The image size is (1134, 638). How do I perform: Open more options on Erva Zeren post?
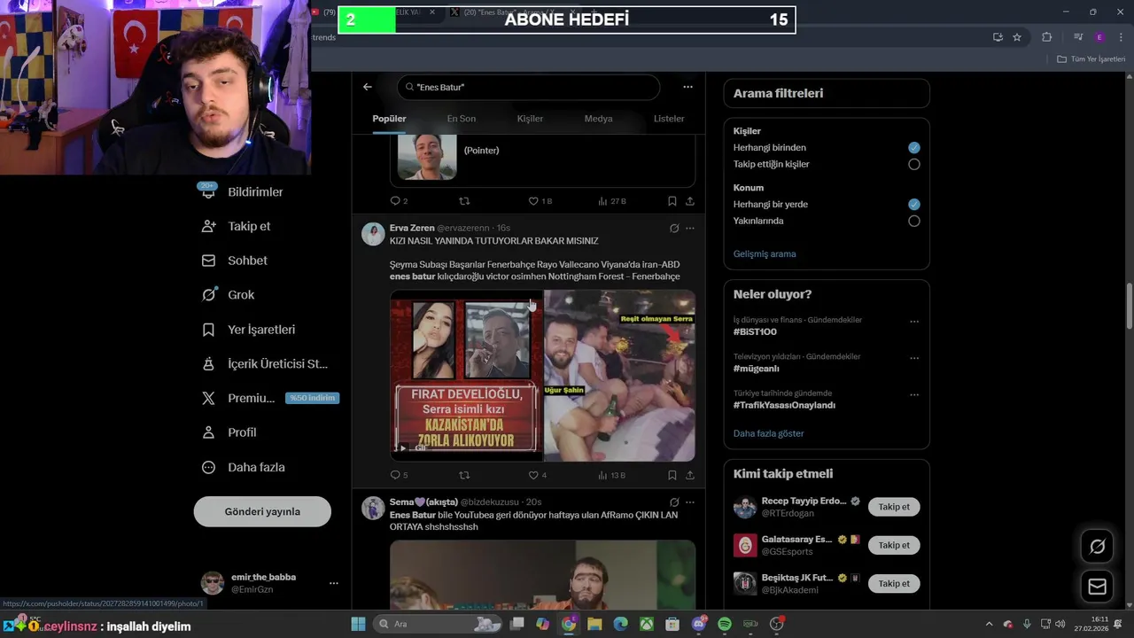pos(690,228)
